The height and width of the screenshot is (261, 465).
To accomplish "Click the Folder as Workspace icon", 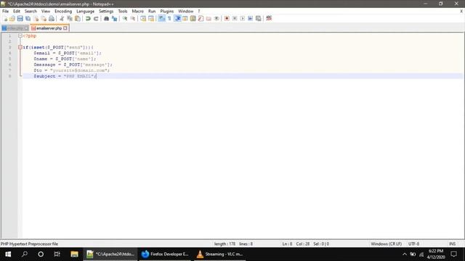I will [209, 19].
